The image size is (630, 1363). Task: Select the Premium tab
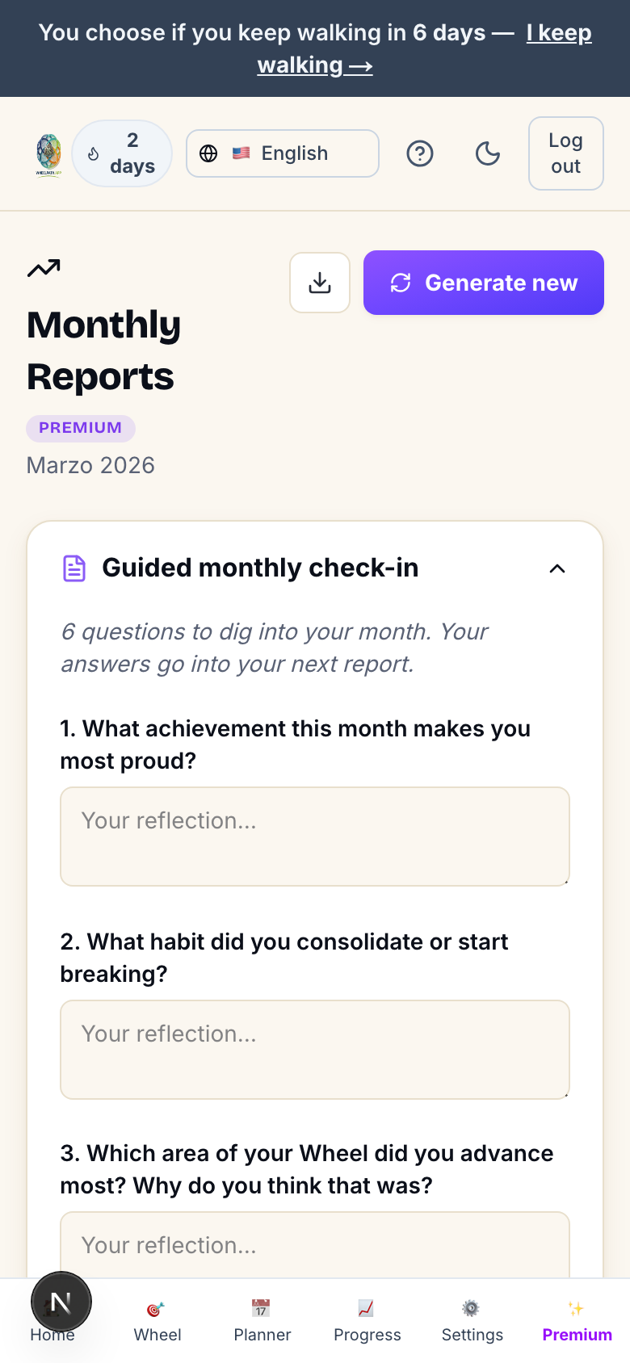[577, 1321]
